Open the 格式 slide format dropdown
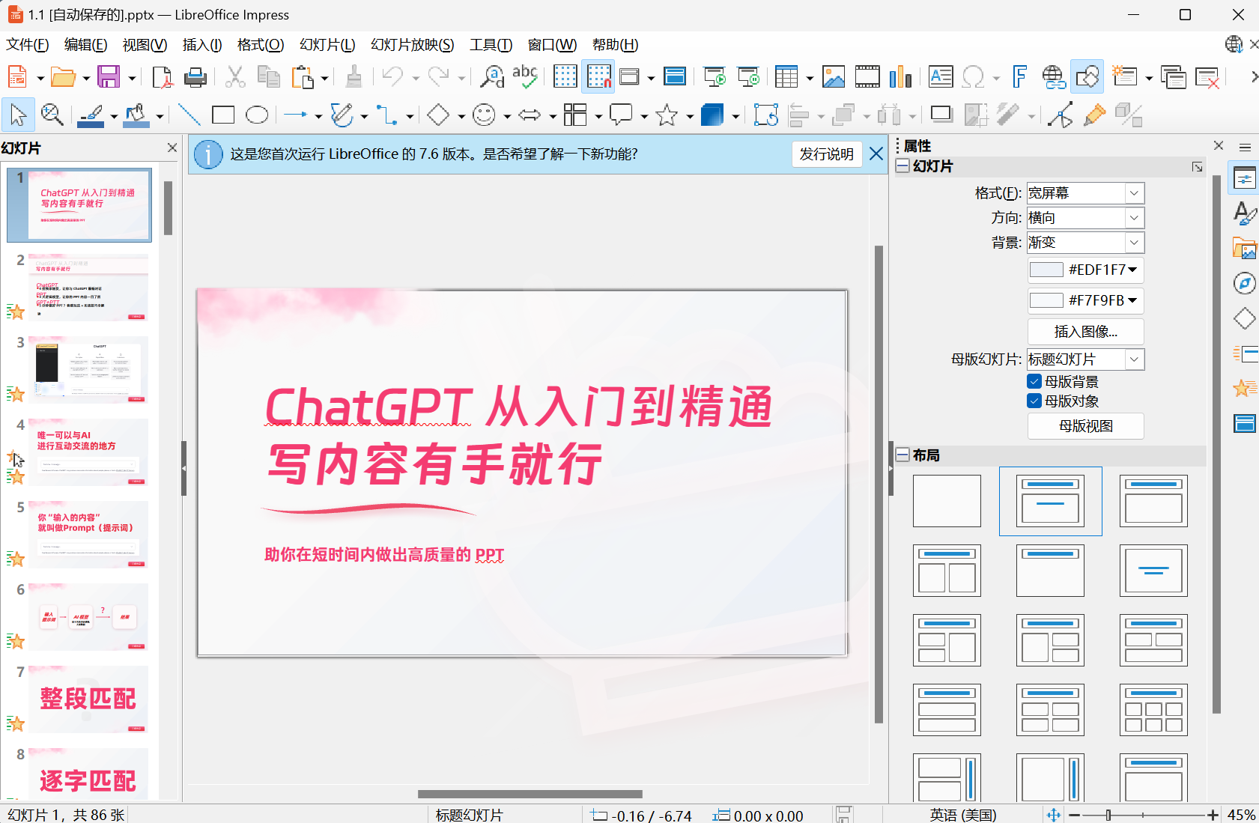The width and height of the screenshot is (1259, 823). [x=1133, y=193]
